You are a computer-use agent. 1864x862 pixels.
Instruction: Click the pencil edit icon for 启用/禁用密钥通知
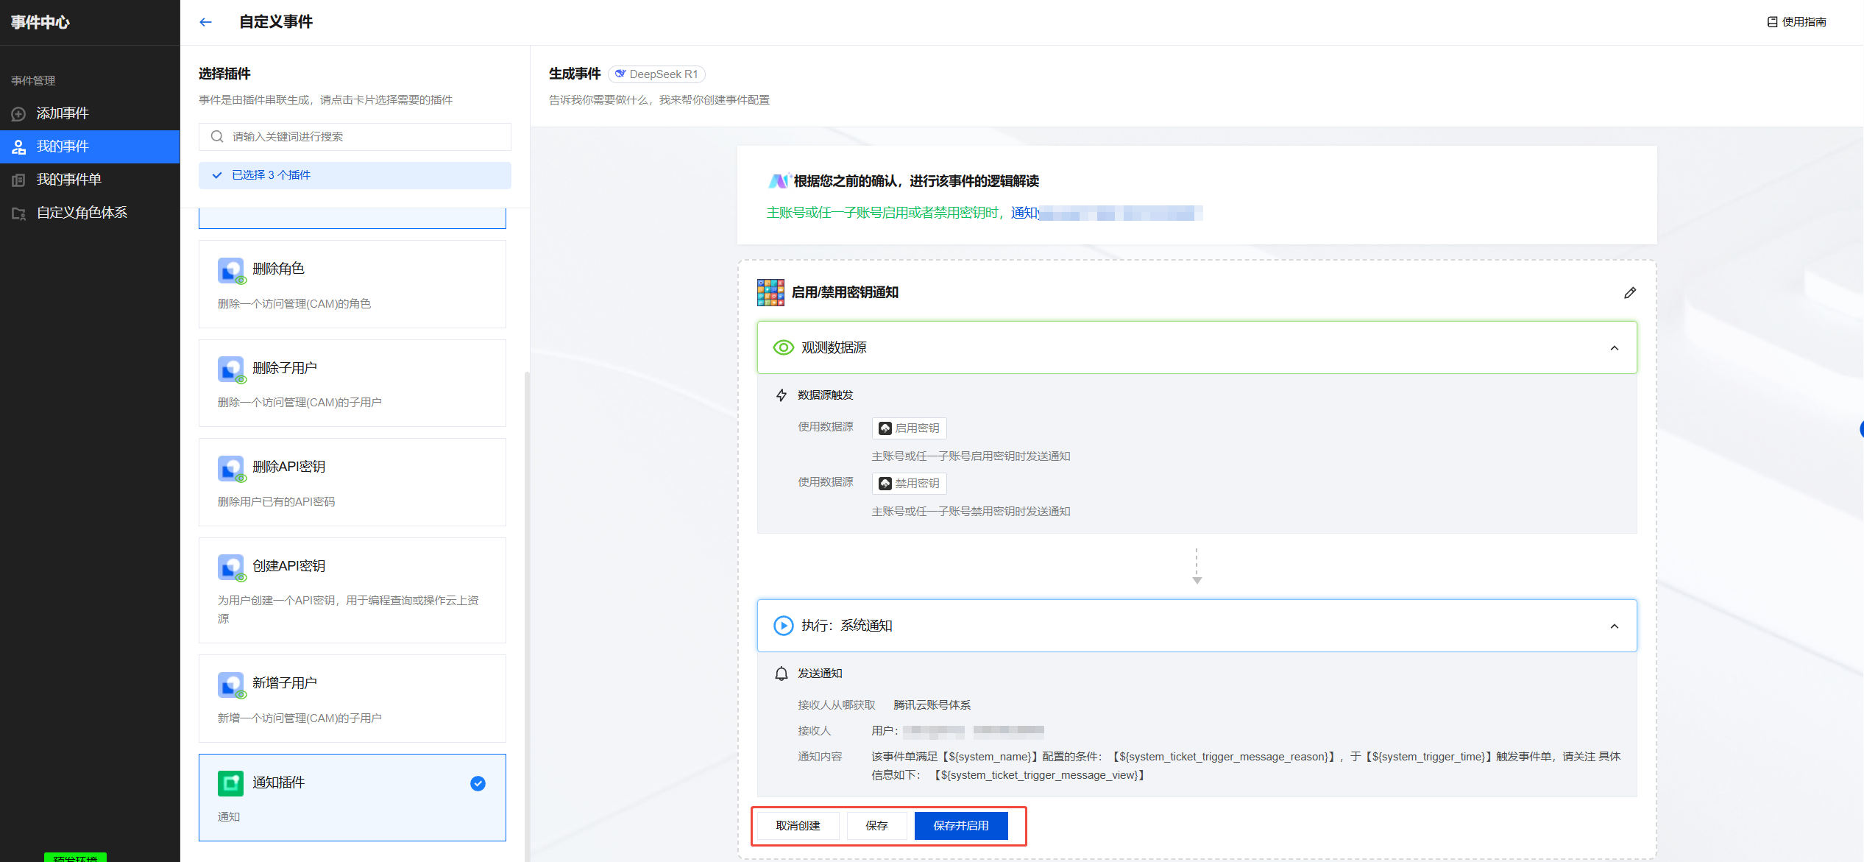tap(1629, 293)
